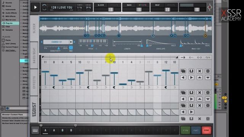This screenshot has height=137, width=244.
Task: Toggle play direction for the first step
Action: (x=45, y=87)
